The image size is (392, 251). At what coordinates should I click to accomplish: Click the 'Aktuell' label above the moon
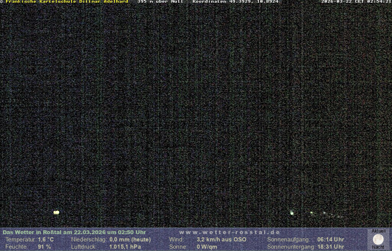379,231
